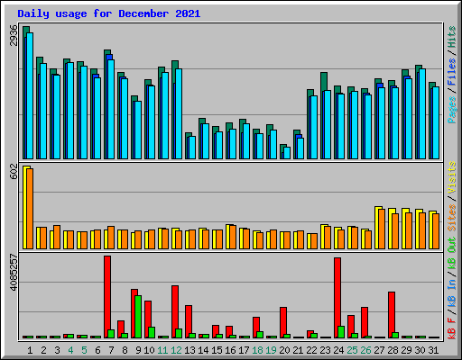Click the tall red kB bar for day 7
The width and height of the screenshot is (462, 360).
(x=107, y=297)
